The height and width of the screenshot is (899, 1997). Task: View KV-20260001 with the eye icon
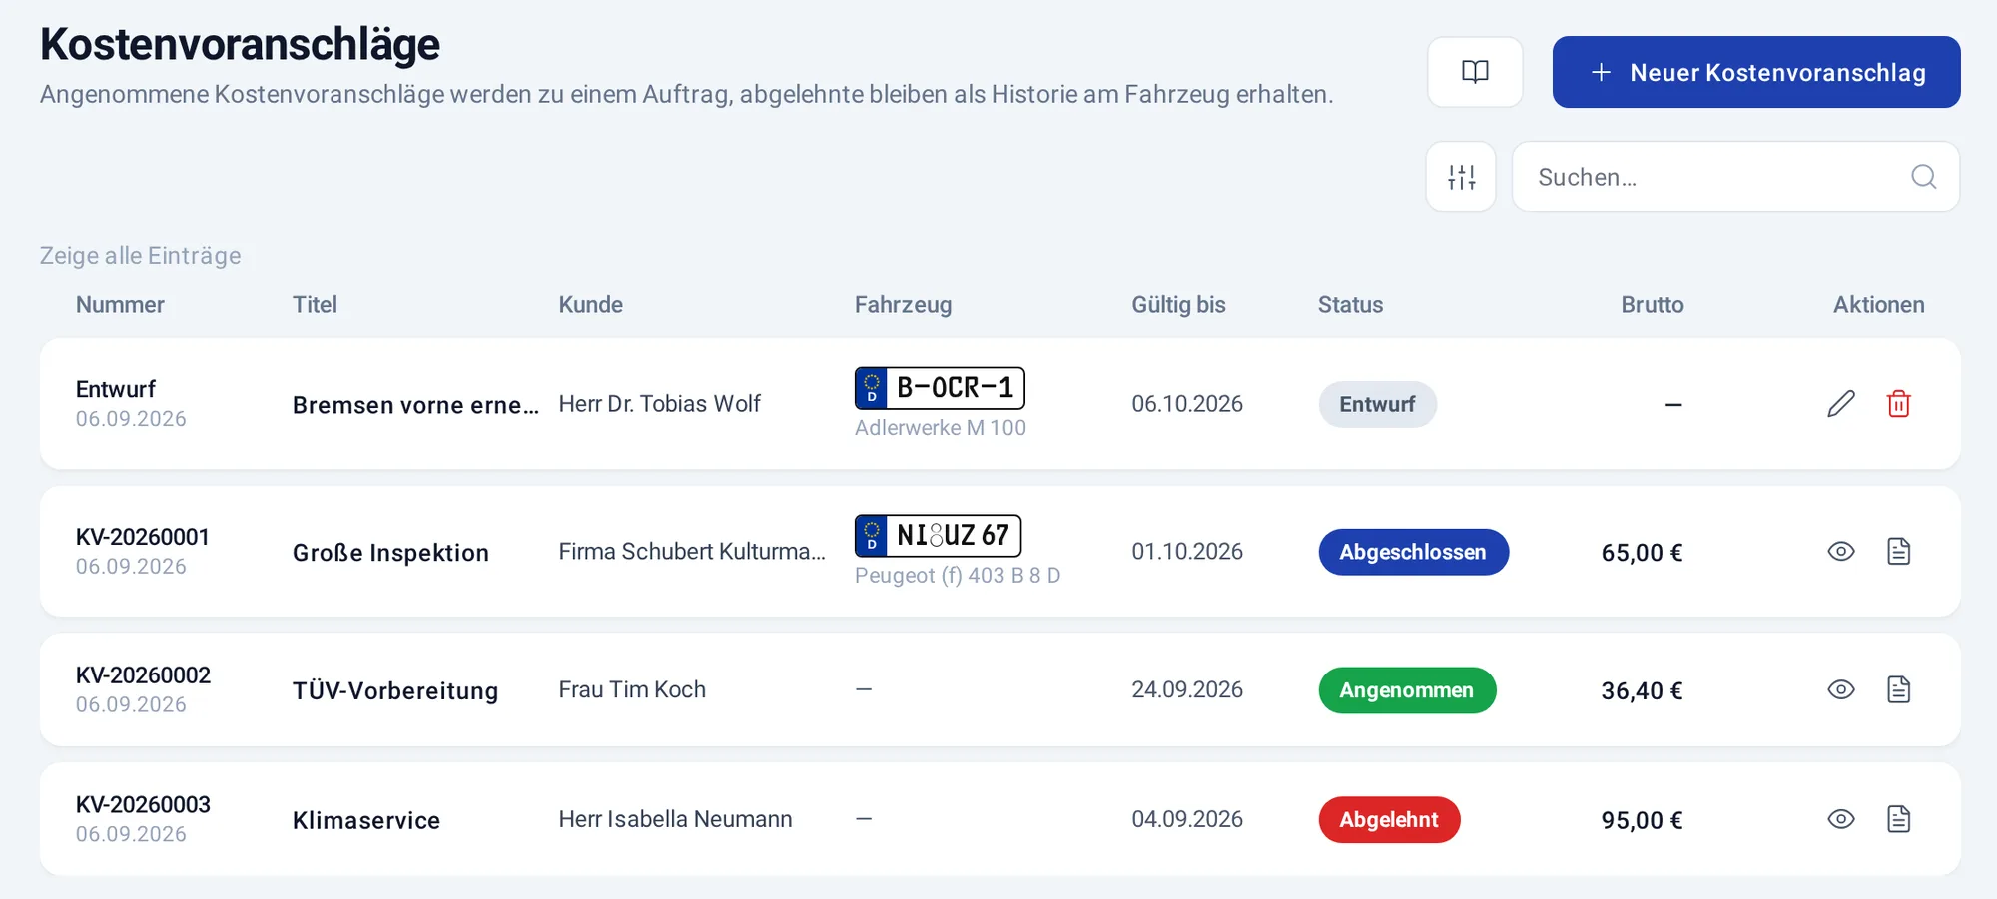click(x=1841, y=552)
